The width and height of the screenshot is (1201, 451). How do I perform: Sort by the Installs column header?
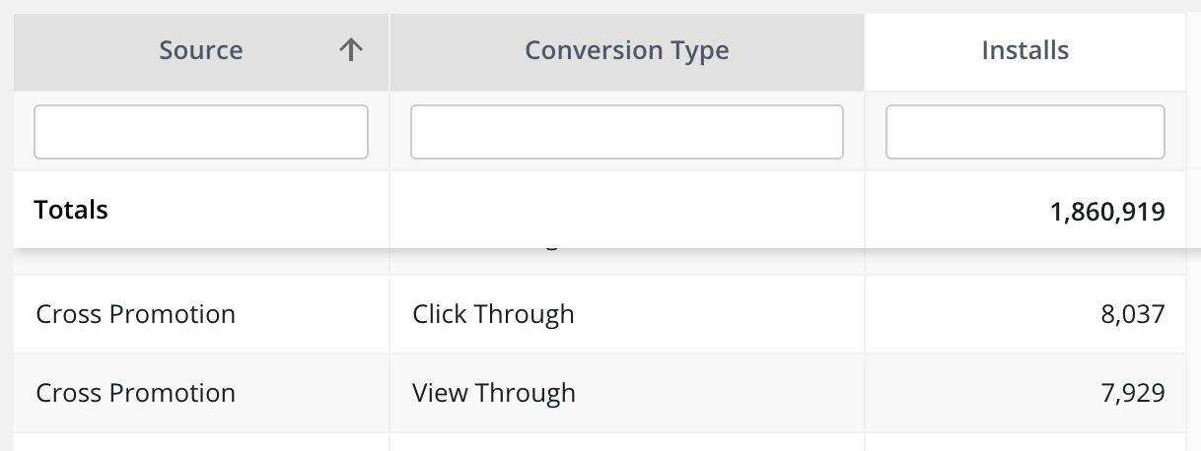pyautogui.click(x=1024, y=50)
